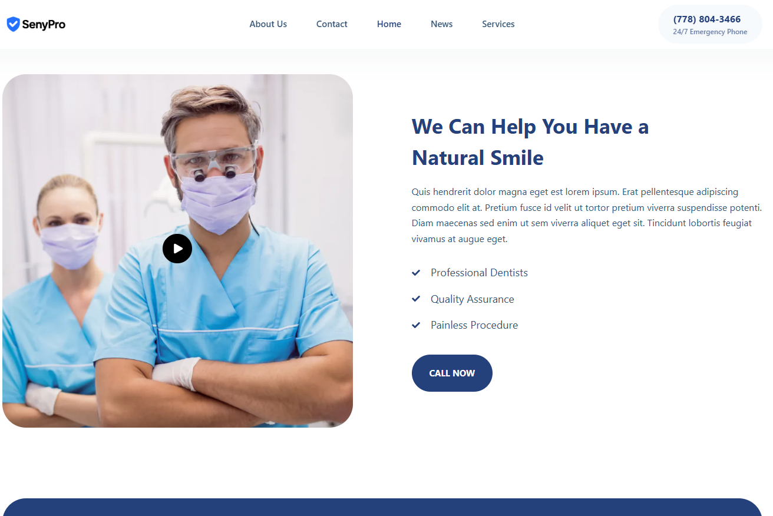This screenshot has height=516, width=773.
Task: Click the CALL NOW button
Action: point(452,373)
